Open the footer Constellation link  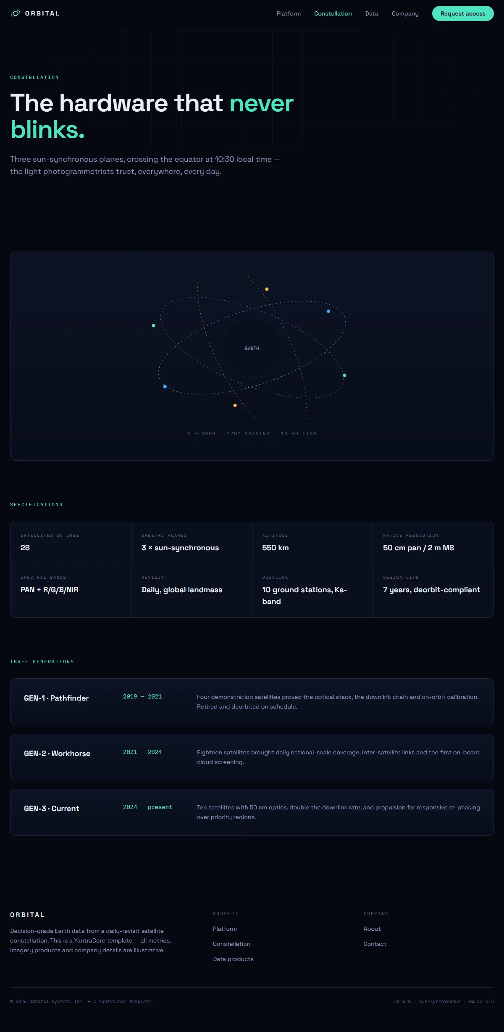pyautogui.click(x=231, y=944)
